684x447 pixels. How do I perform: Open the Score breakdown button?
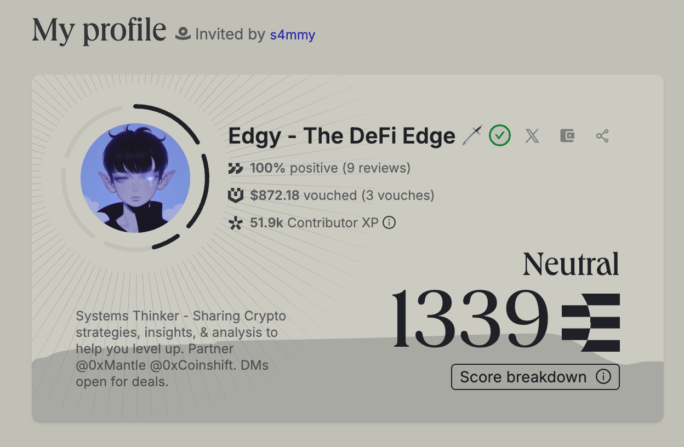(535, 377)
